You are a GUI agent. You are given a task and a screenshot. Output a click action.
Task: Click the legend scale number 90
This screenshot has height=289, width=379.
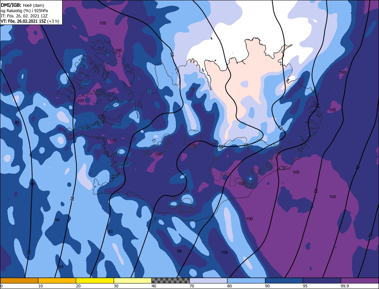coord(267,286)
